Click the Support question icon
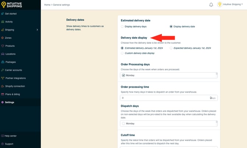The height and width of the screenshot is (148, 247). 2,144
